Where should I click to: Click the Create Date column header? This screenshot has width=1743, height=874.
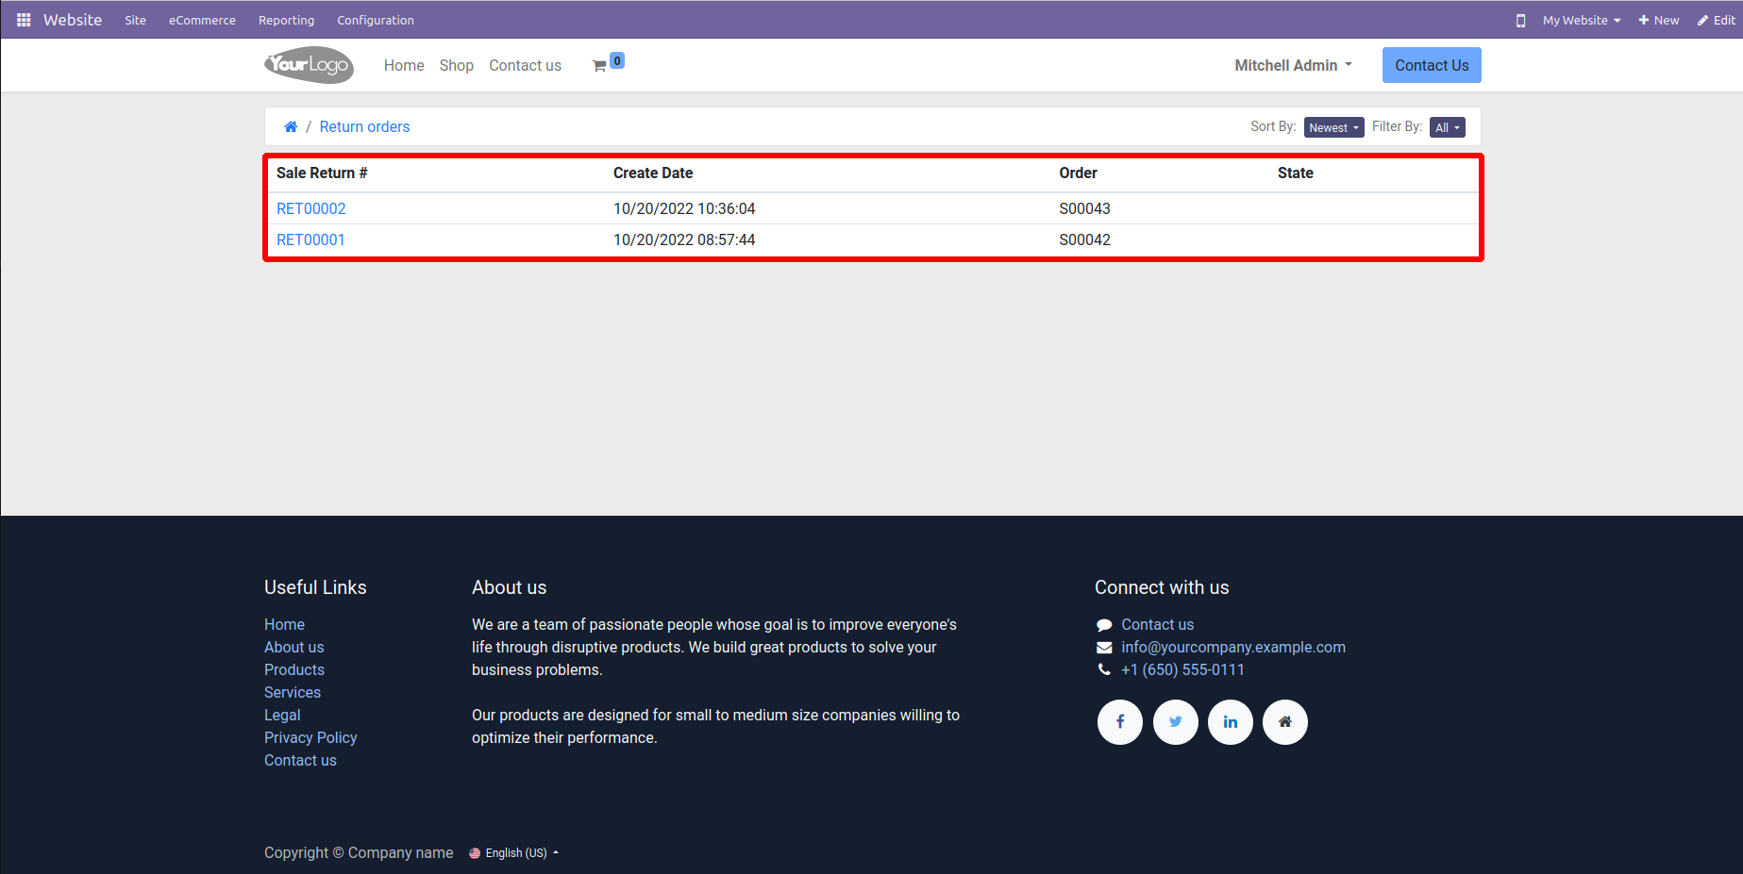[x=653, y=173]
